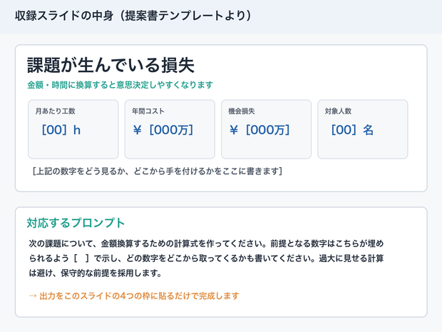
Task: Click the ¥ [000万] value under 機会損失
Action: pyautogui.click(x=259, y=130)
